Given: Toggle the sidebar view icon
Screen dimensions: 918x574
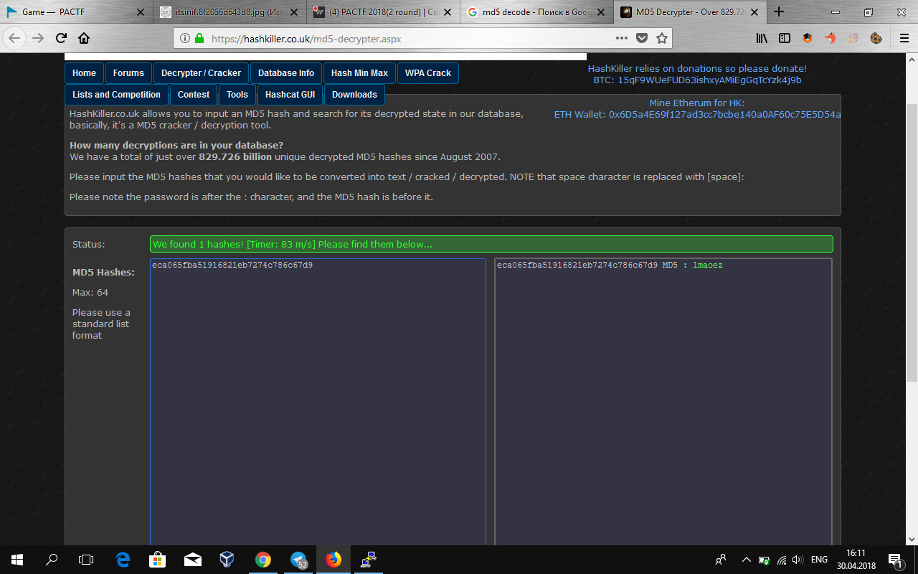Looking at the screenshot, I should pos(785,38).
